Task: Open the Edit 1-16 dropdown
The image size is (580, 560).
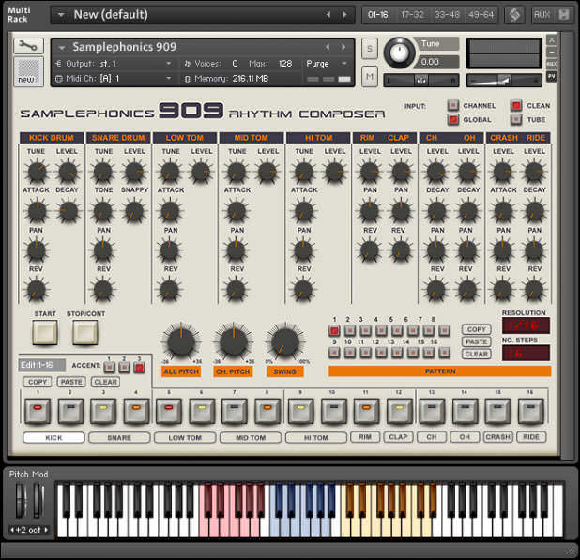Action: coord(42,365)
